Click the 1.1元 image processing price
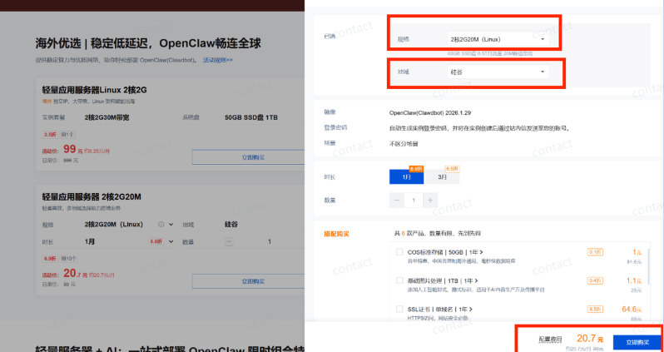This screenshot has height=352, width=664. [x=634, y=280]
